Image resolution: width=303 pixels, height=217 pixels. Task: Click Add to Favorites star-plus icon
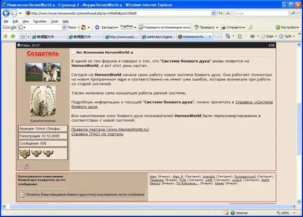pyautogui.click(x=13, y=36)
